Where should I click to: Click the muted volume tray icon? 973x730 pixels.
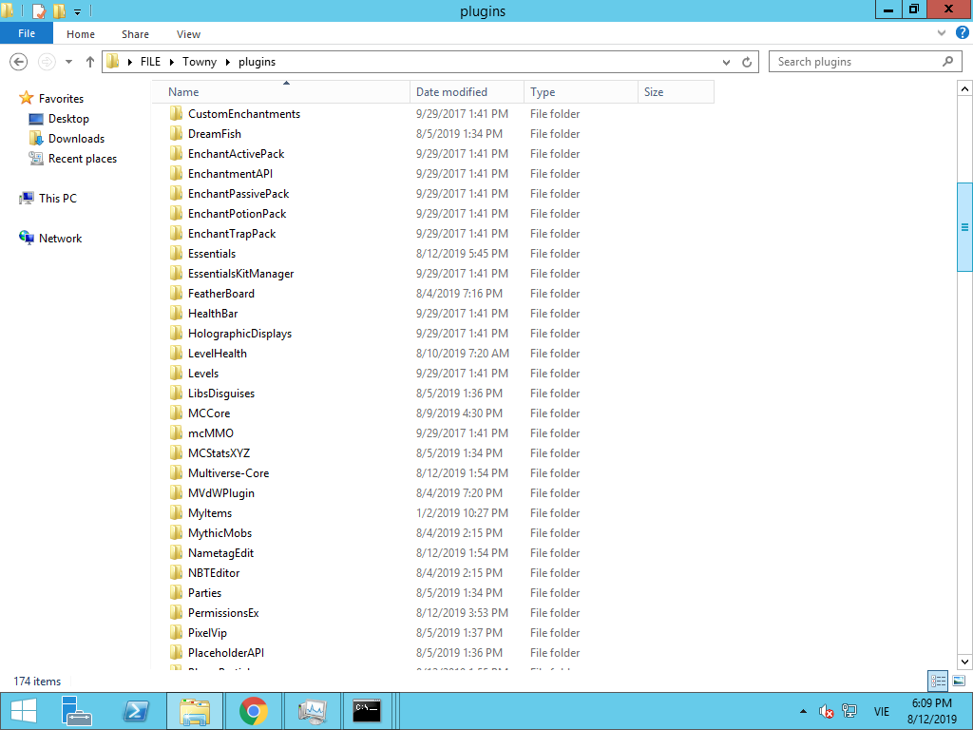click(x=826, y=711)
